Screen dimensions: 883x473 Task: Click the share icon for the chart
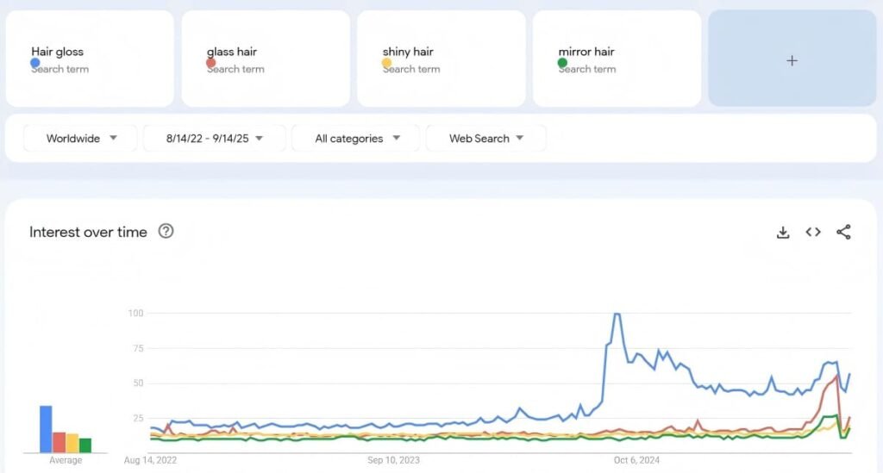point(843,232)
